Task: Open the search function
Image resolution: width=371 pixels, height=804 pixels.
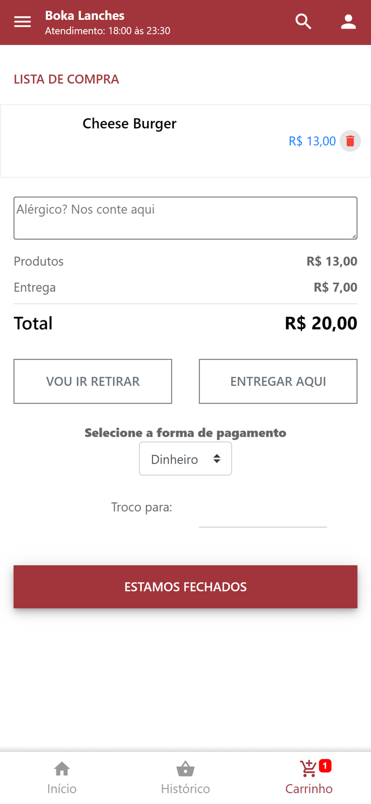Action: click(303, 21)
